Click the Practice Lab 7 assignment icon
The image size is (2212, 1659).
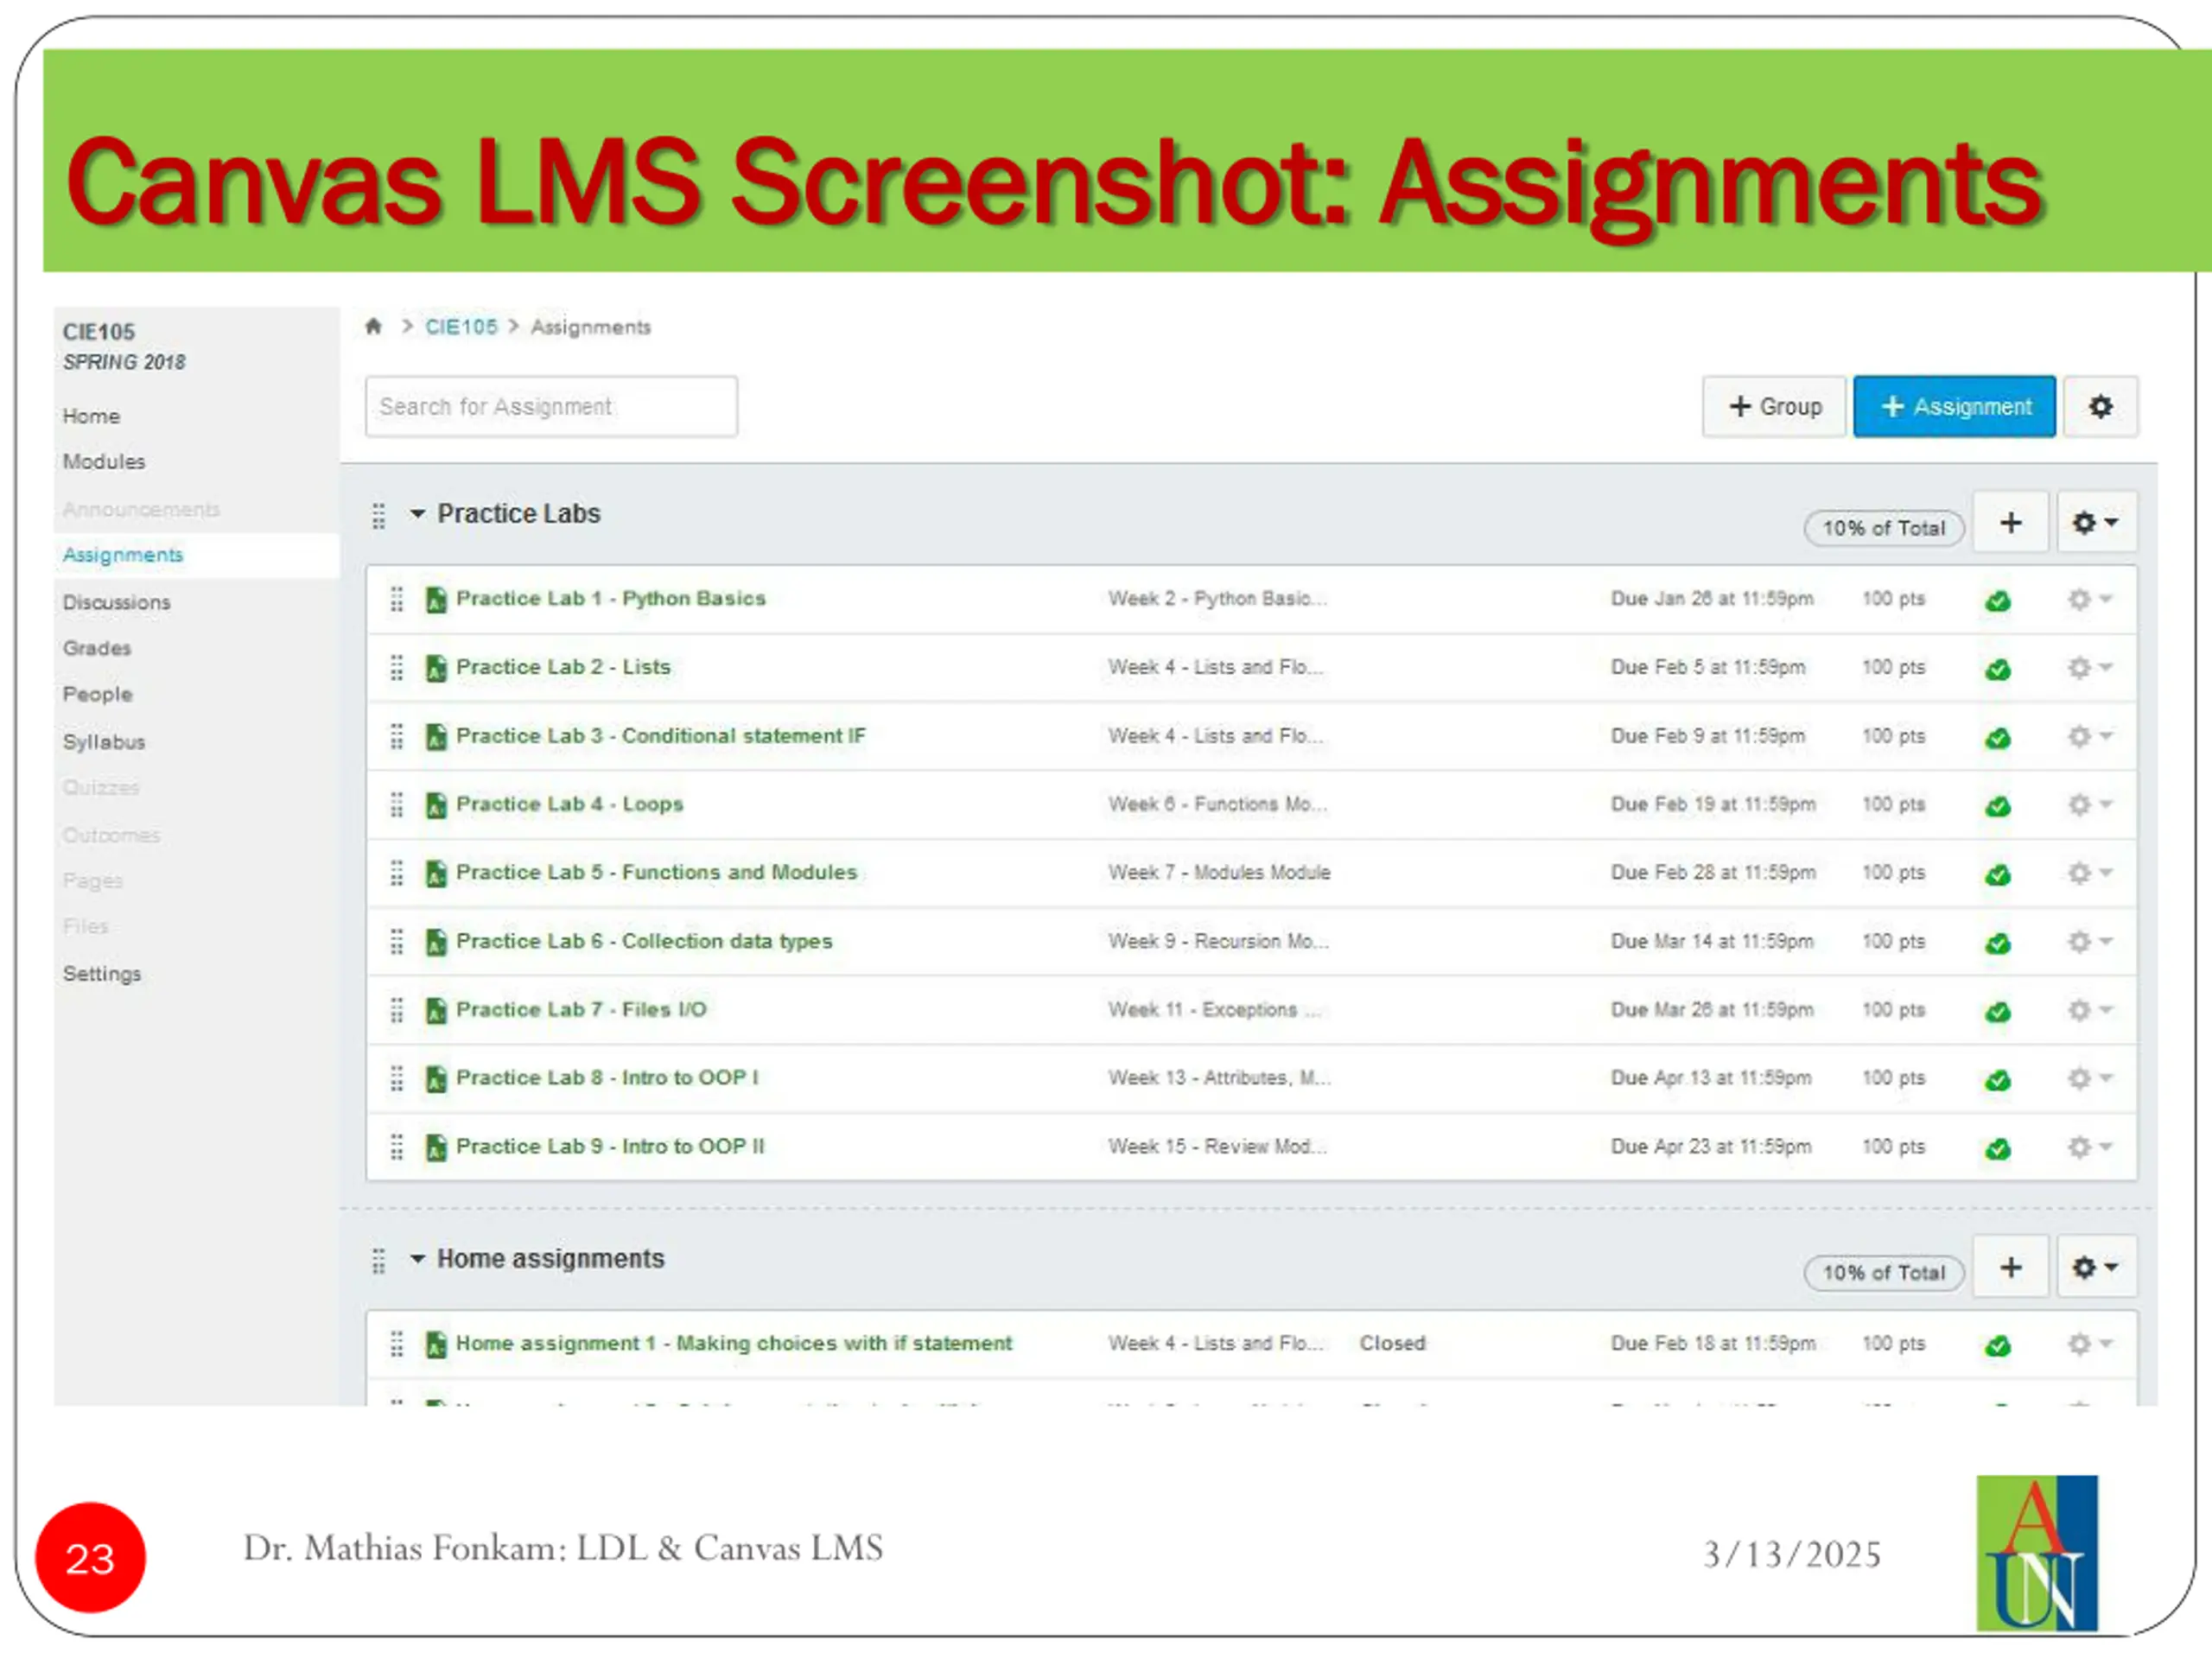[436, 1010]
